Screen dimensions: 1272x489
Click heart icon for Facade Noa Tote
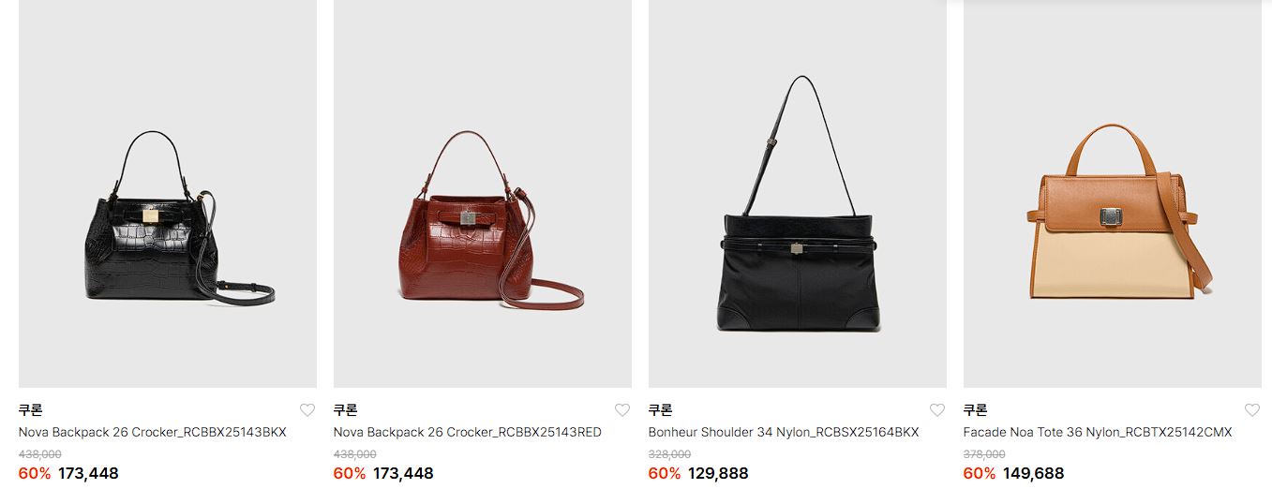1252,410
